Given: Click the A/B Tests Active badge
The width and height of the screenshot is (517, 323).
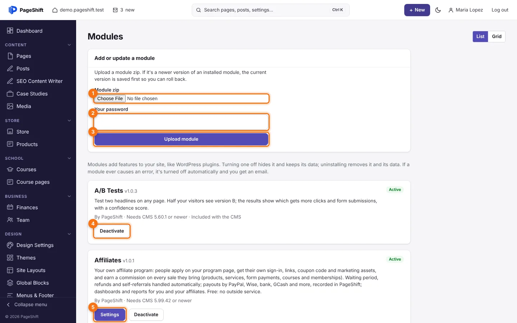Looking at the screenshot, I should pyautogui.click(x=395, y=190).
